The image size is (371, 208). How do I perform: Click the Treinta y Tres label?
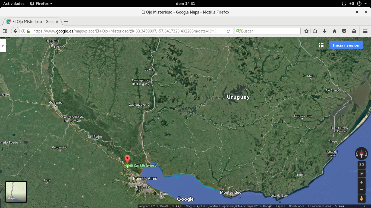point(303,116)
